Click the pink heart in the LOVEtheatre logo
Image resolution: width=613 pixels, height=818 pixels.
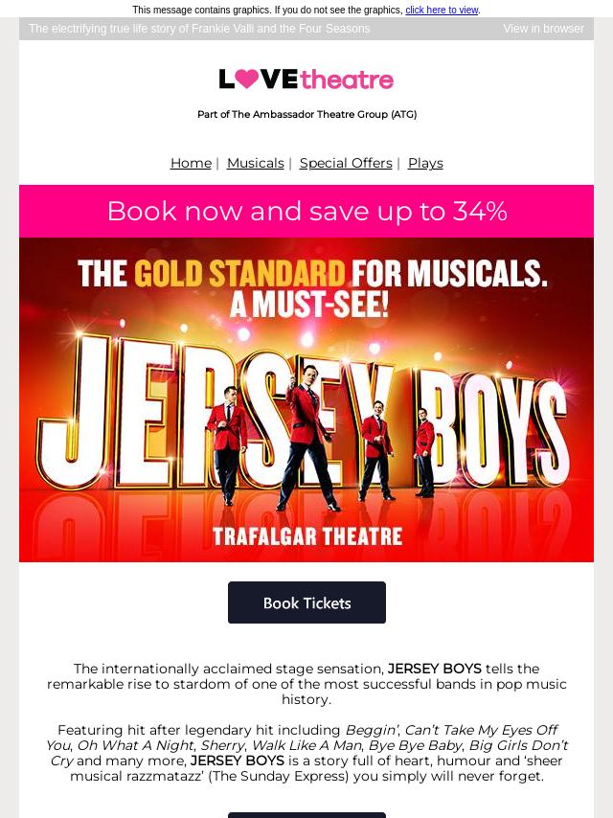247,79
